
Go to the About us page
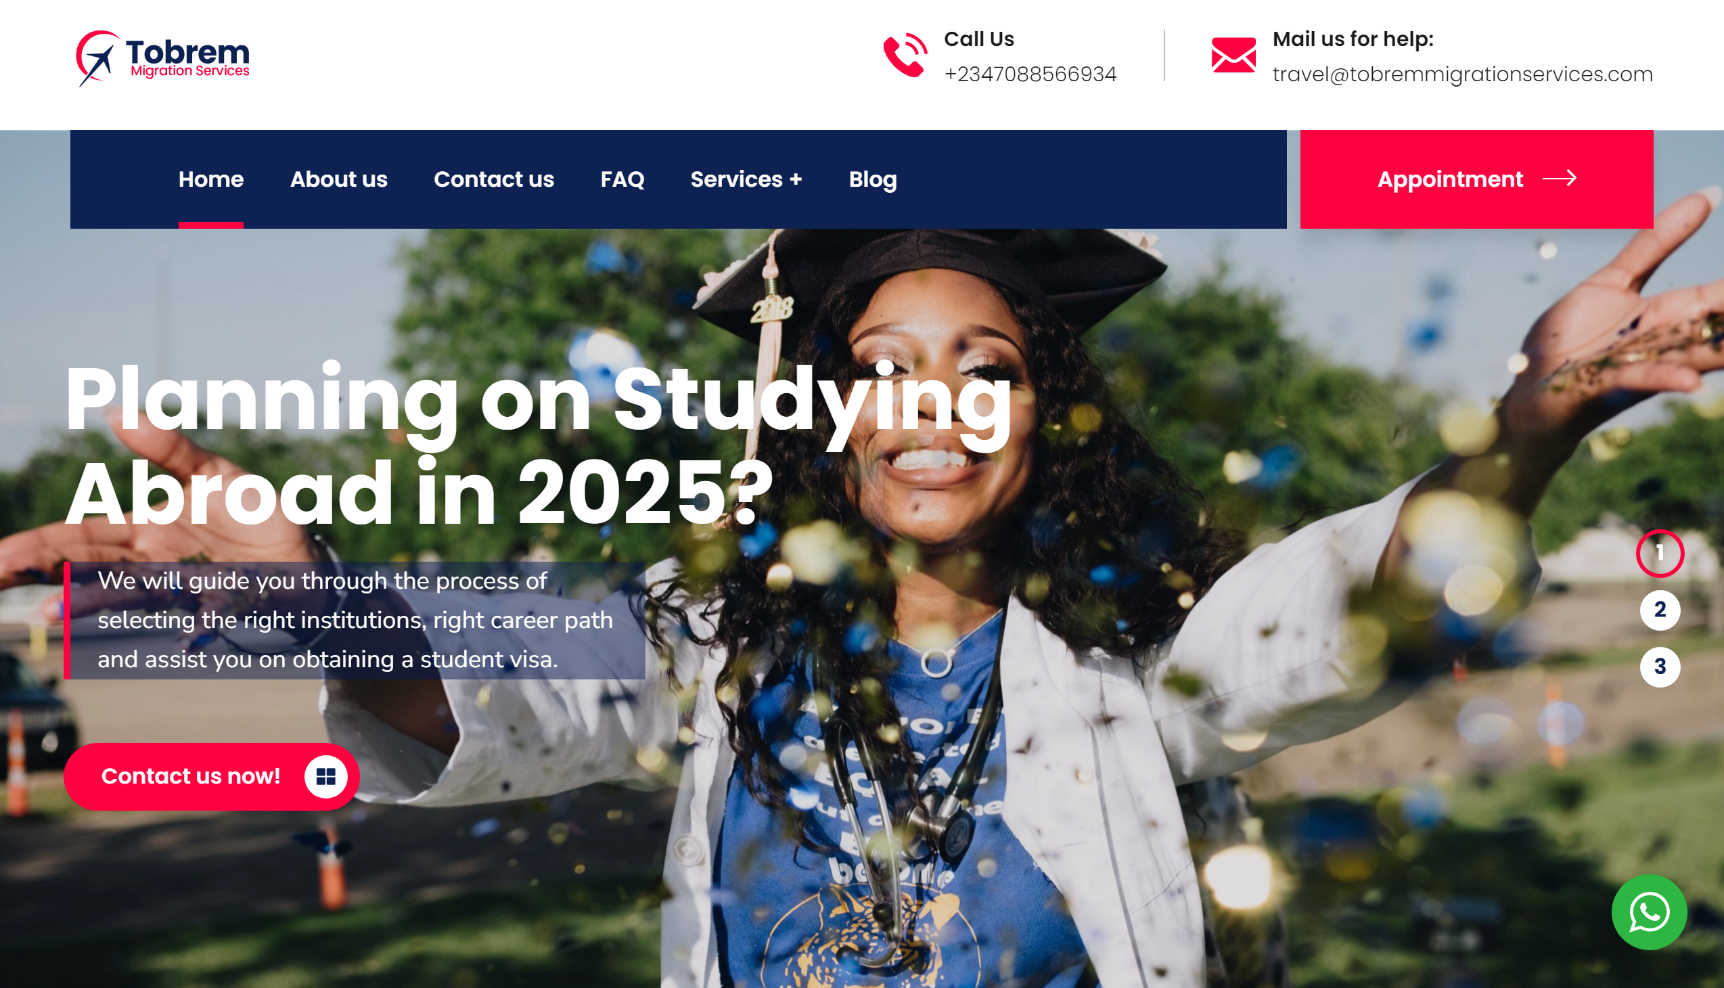coord(338,179)
